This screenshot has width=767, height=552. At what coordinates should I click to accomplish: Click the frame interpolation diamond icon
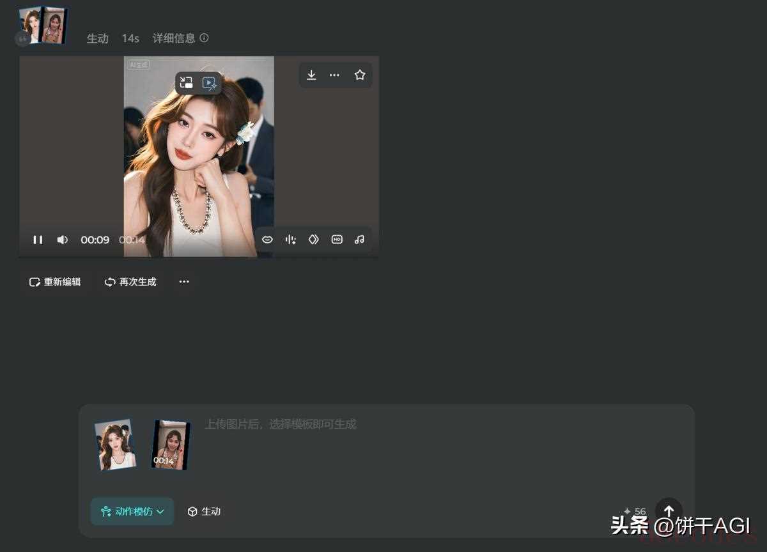point(314,240)
